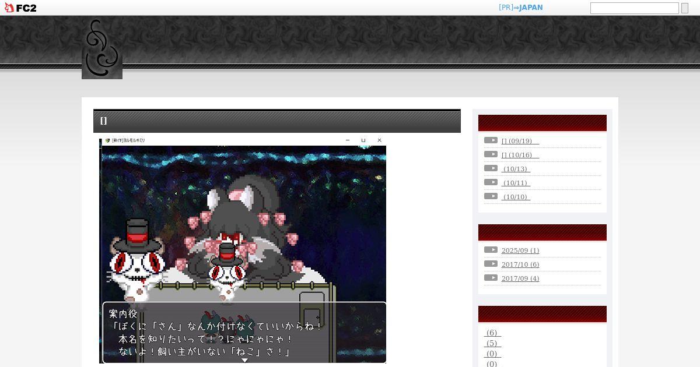Open the 2017/09 (4) archive

pos(520,278)
